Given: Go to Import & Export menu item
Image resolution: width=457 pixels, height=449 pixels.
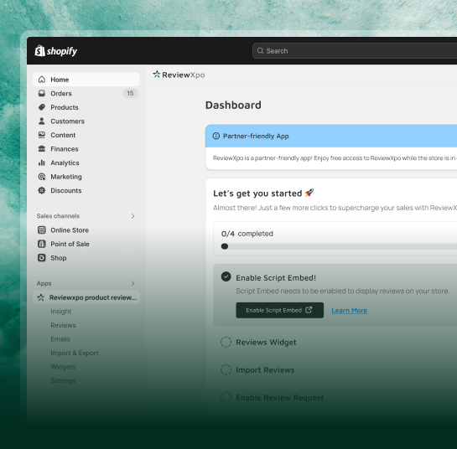Looking at the screenshot, I should [x=75, y=353].
